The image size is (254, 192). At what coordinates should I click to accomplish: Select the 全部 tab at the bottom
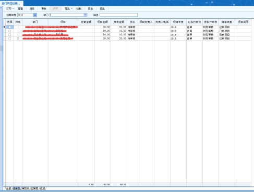coord(8,188)
